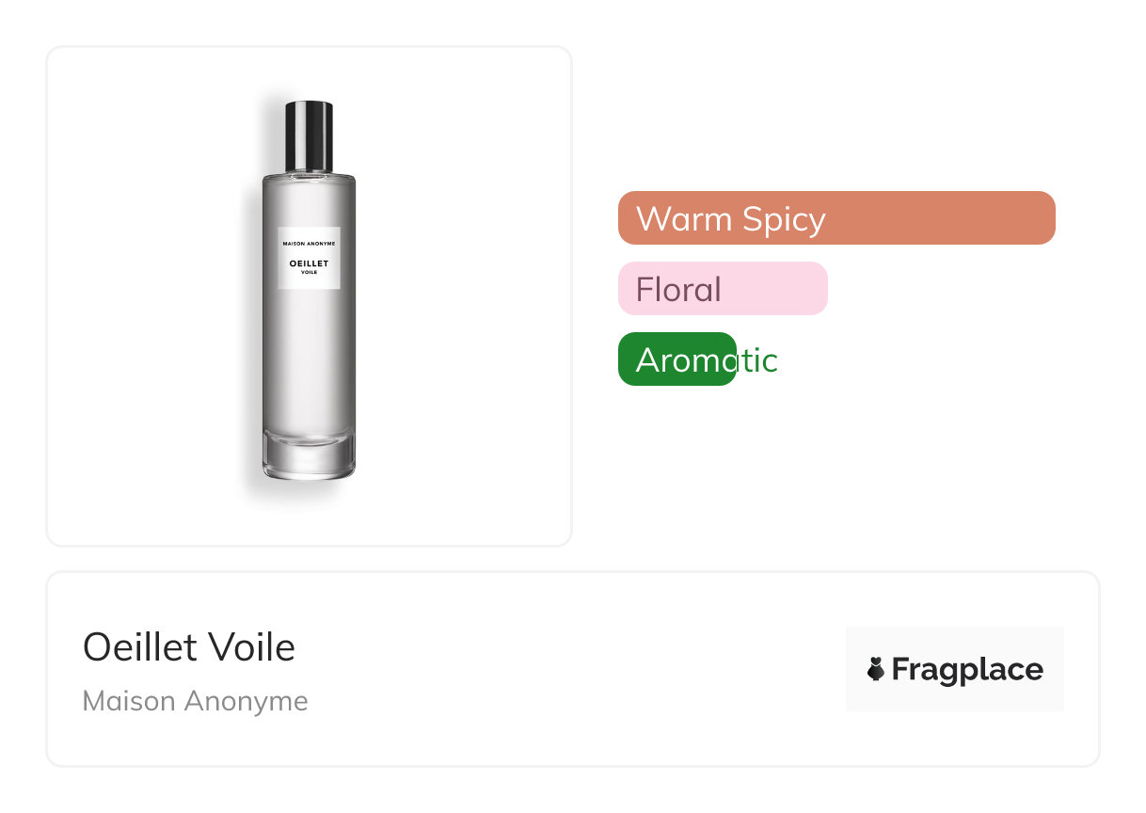Click the green "tic" letters after Aromatic bar
Screen dimensions: 1146x813
[x=757, y=359]
